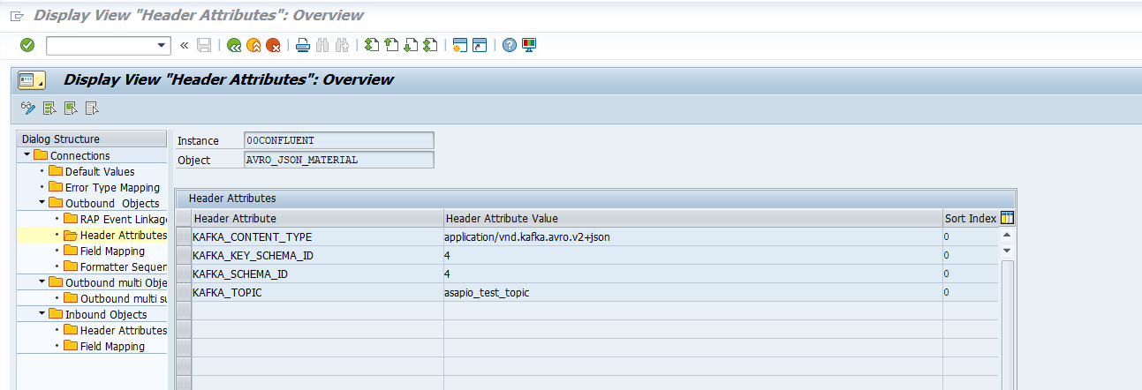Collapse the command field with double-chevron
The width and height of the screenshot is (1142, 390).
tap(185, 45)
